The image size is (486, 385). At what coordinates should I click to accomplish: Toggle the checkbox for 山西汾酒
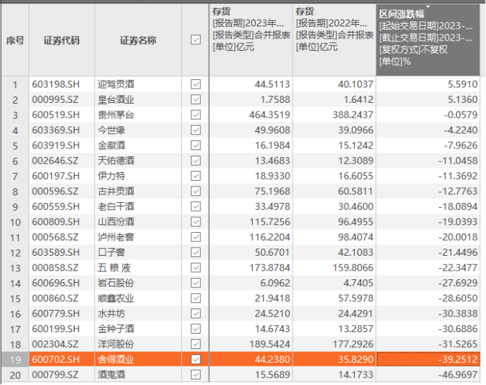(x=196, y=222)
